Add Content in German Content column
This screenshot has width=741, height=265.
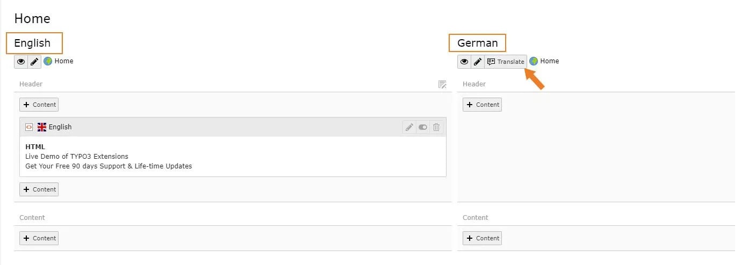482,238
